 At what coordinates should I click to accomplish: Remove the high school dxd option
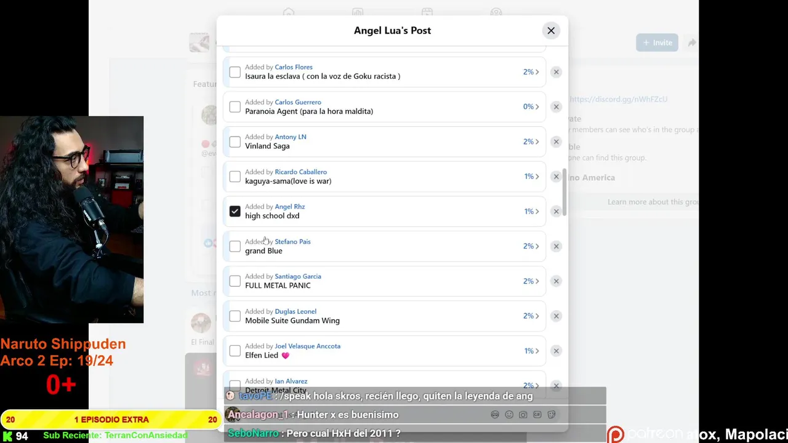click(556, 212)
